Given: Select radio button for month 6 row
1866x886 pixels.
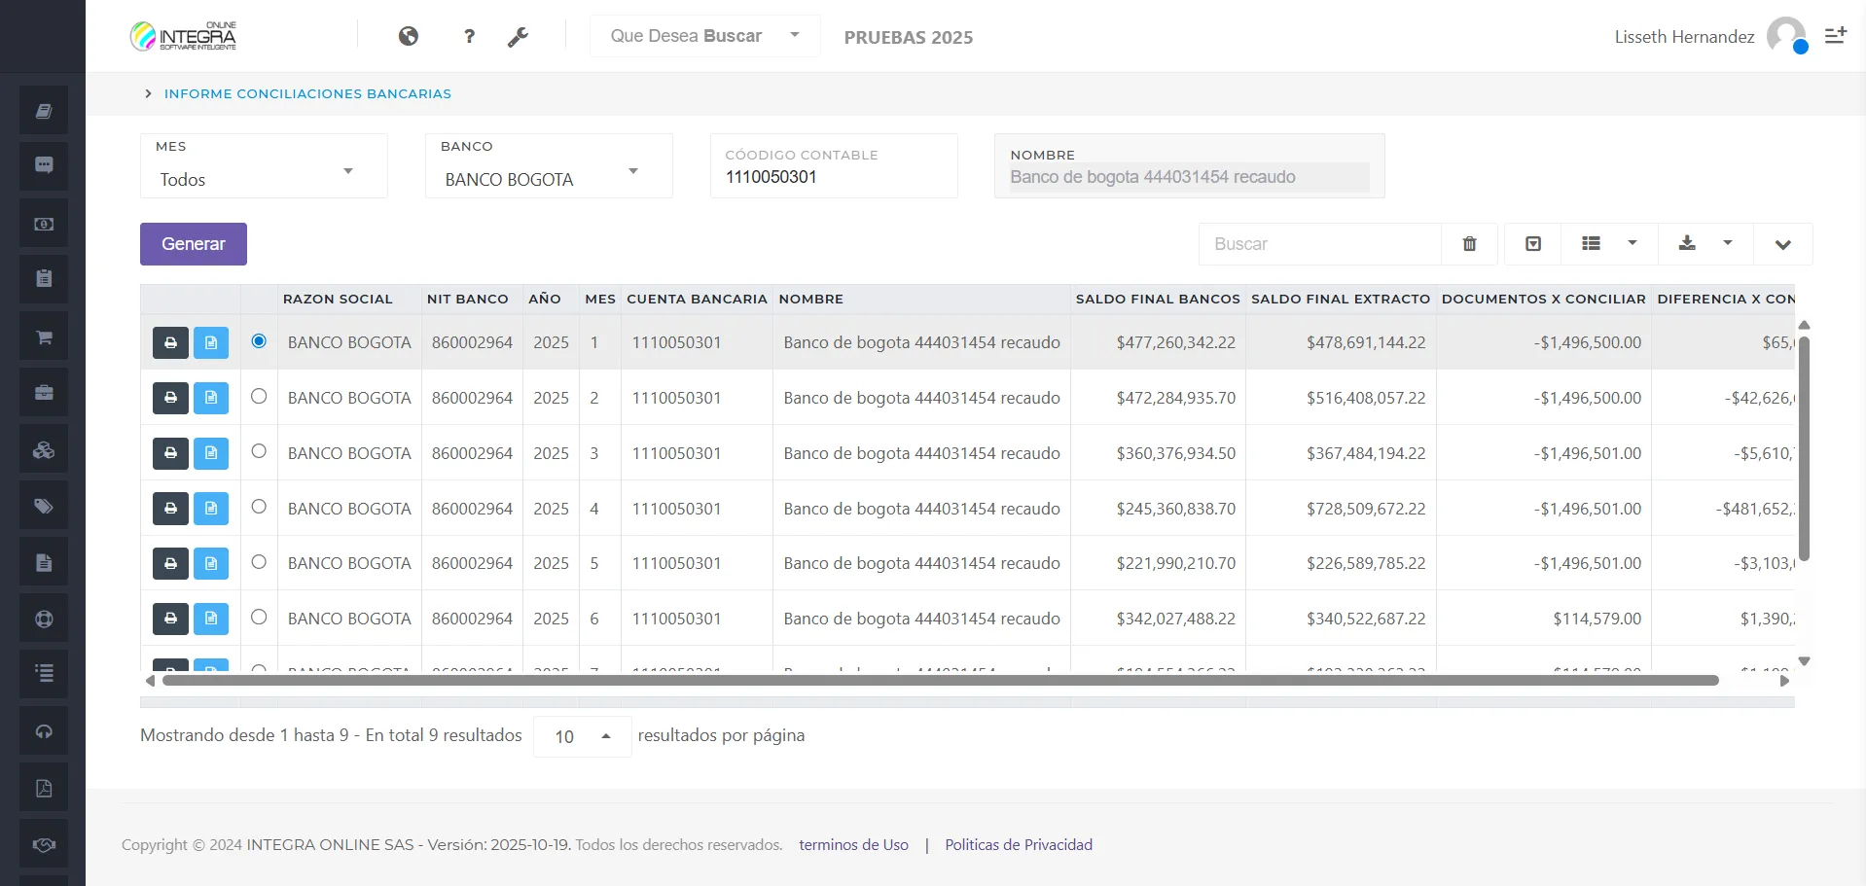Looking at the screenshot, I should 259,617.
